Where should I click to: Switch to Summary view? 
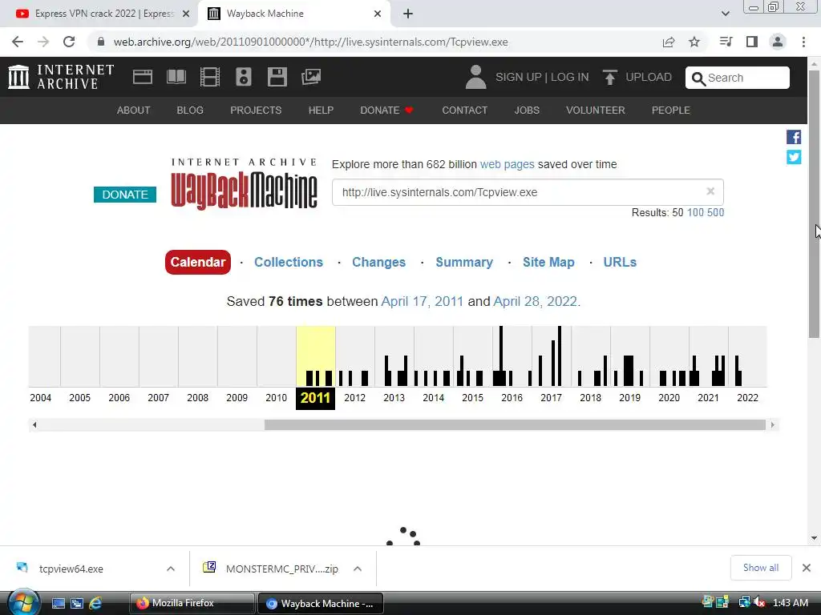click(464, 262)
